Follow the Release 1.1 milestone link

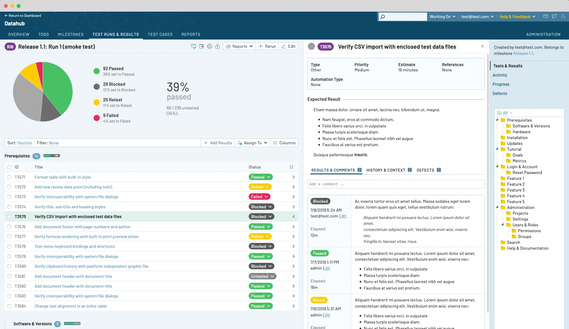click(x=523, y=53)
